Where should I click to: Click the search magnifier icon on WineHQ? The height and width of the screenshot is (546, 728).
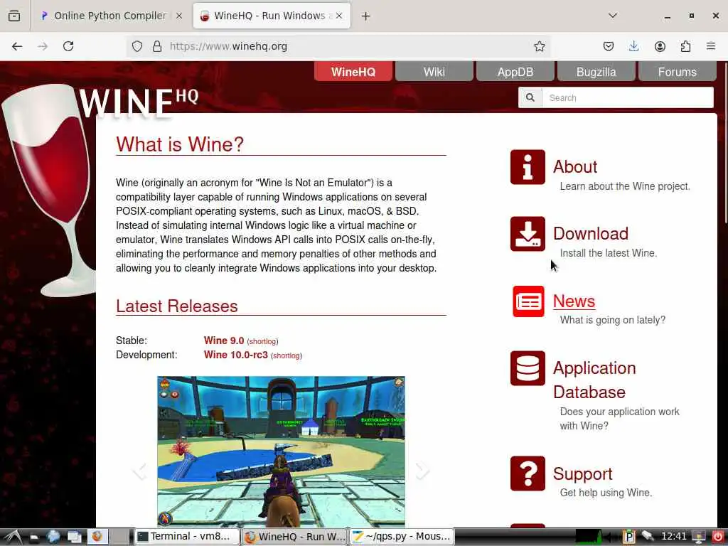point(530,97)
